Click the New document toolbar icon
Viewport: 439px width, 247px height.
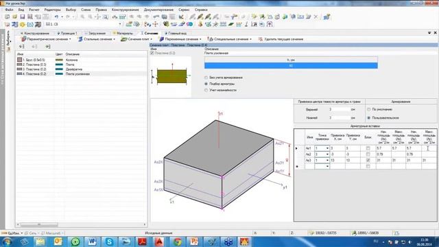8,17
